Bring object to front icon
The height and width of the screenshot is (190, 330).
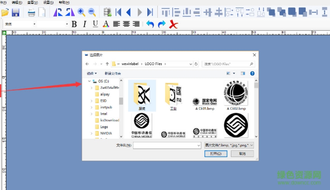pos(271,12)
